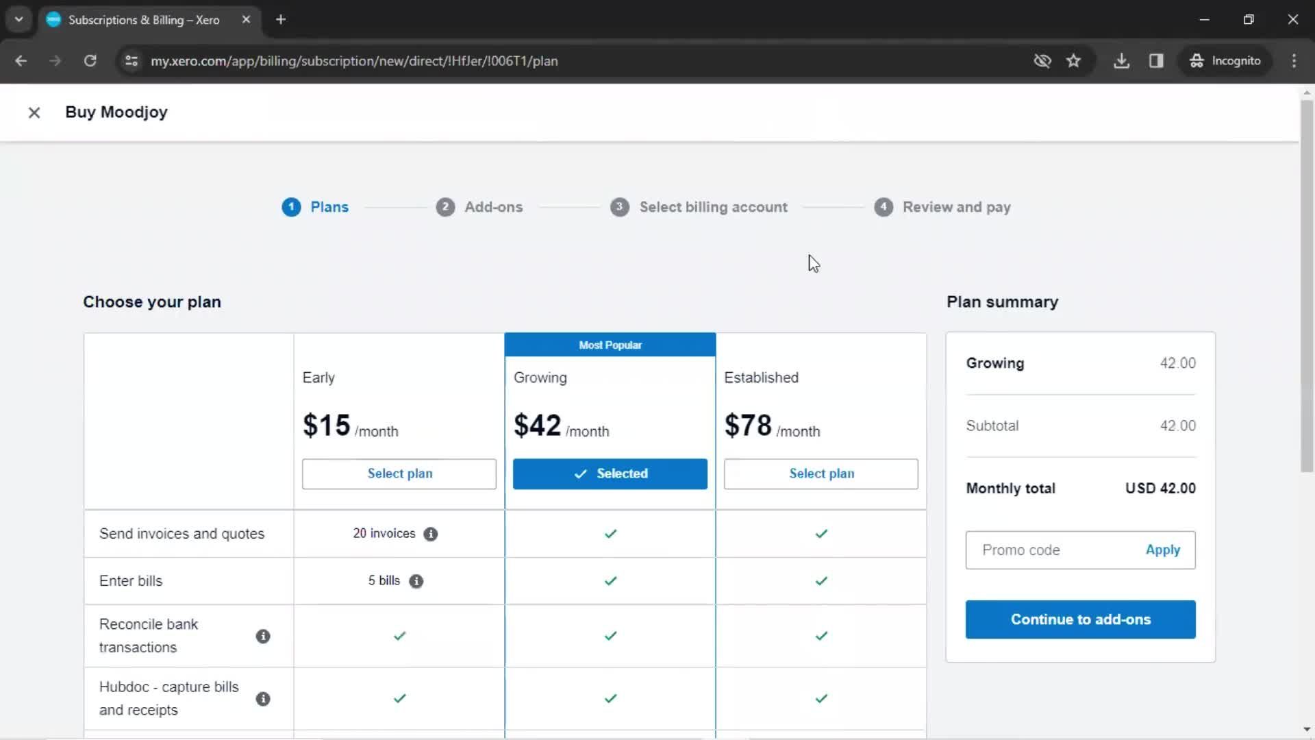Go to step 3 Select billing account
The height and width of the screenshot is (740, 1315).
click(699, 207)
